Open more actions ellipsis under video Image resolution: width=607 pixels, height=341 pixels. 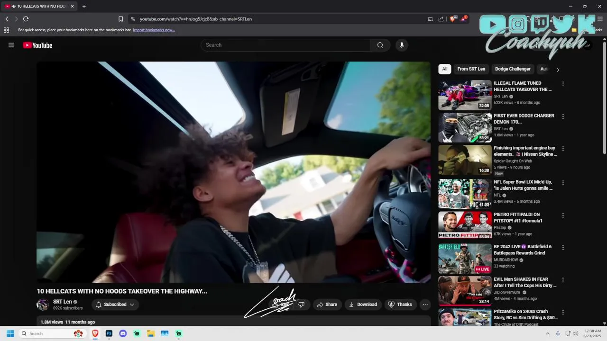click(425, 305)
